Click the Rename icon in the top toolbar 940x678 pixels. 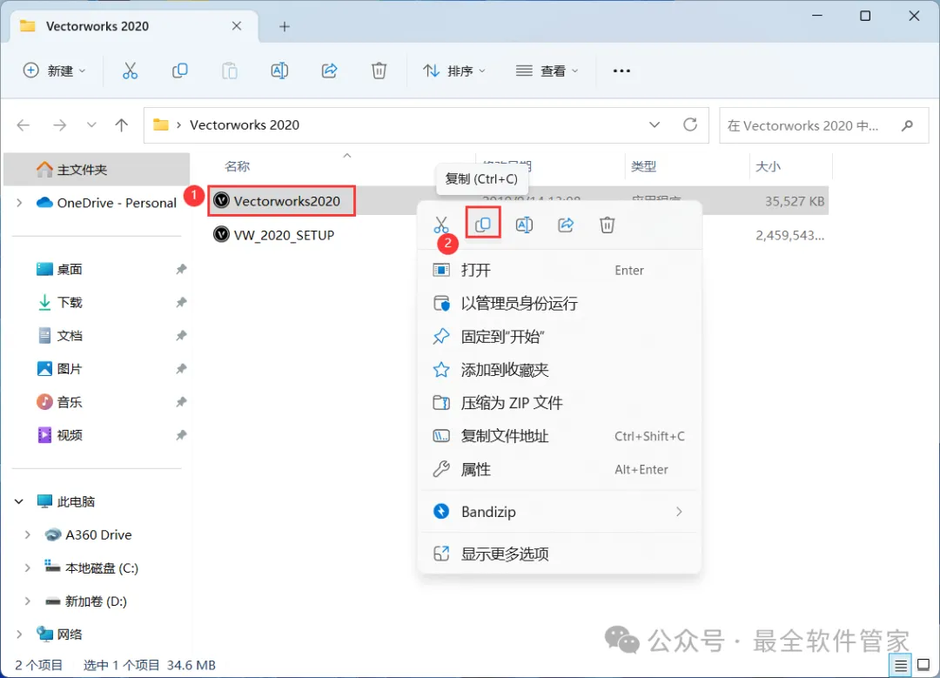click(x=279, y=70)
